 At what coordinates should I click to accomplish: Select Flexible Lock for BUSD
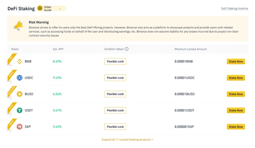[x=115, y=94]
